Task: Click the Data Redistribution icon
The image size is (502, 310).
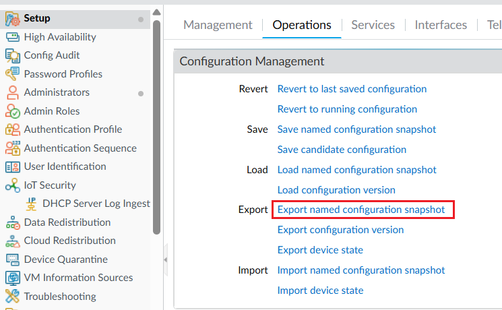Action: point(13,222)
